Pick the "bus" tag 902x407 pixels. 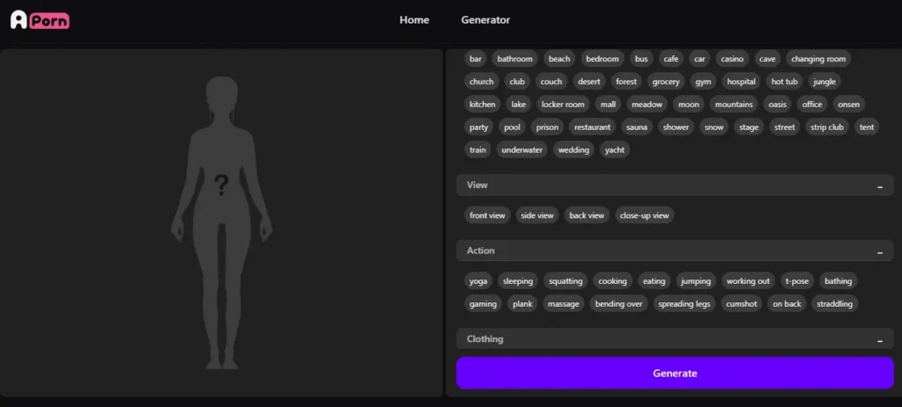click(x=641, y=59)
